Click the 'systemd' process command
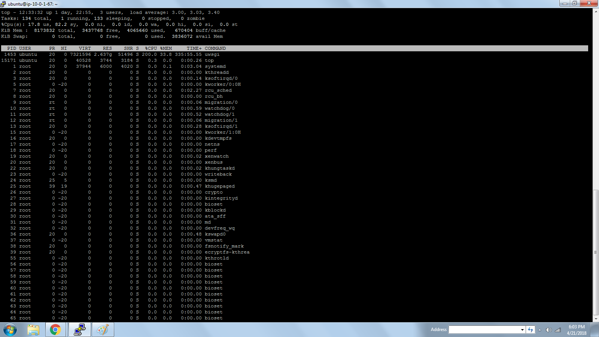Image resolution: width=599 pixels, height=337 pixels. coord(215,66)
